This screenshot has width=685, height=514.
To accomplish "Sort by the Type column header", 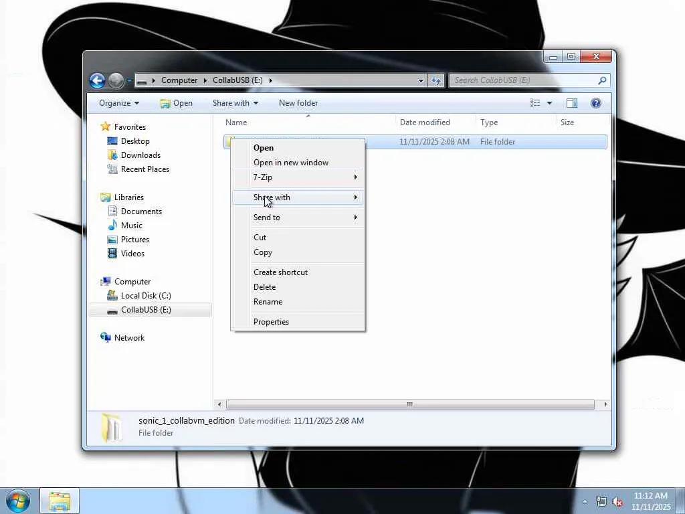I will coord(489,122).
